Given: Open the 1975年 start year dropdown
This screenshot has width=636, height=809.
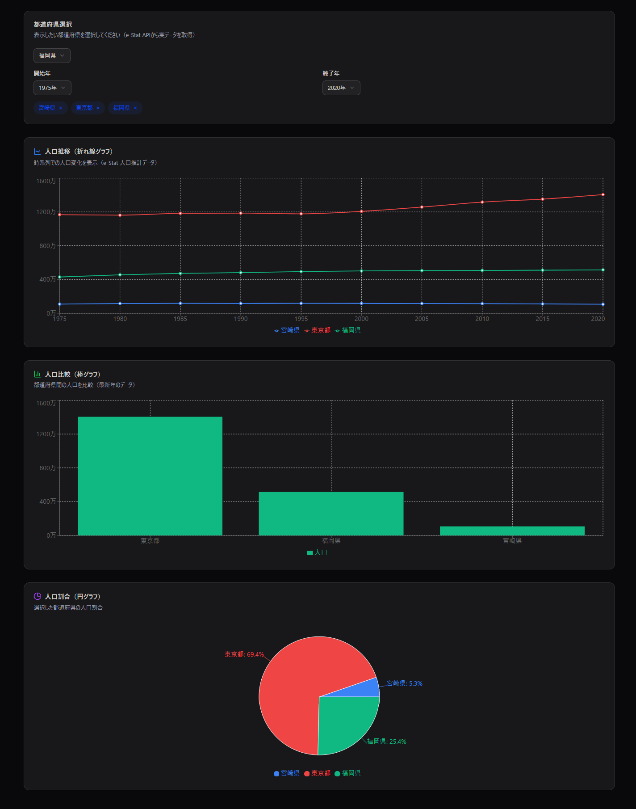Looking at the screenshot, I should [x=52, y=88].
